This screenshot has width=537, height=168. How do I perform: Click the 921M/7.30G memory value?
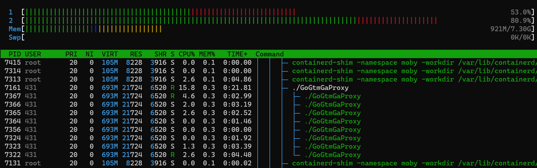click(511, 29)
